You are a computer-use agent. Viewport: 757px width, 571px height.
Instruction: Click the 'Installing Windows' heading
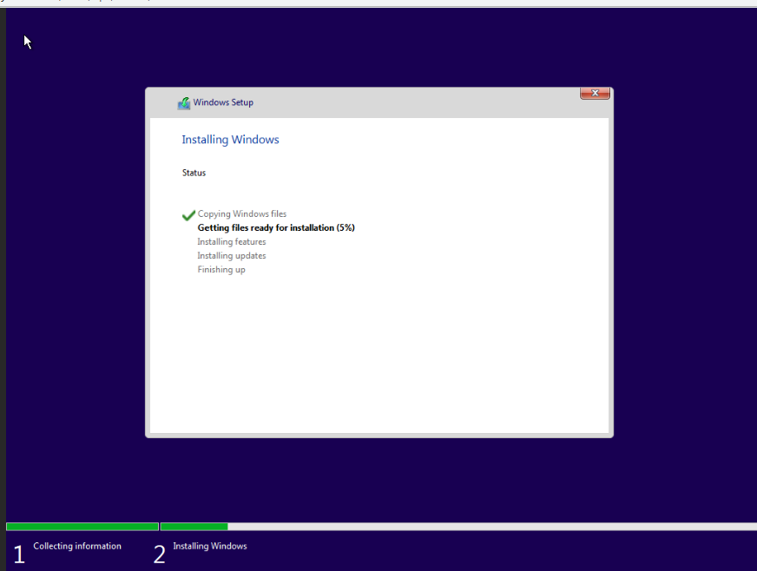tap(230, 140)
